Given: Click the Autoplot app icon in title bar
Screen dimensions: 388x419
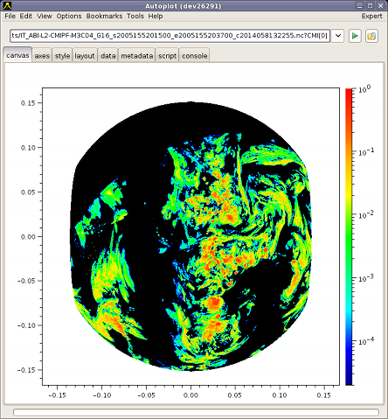Looking at the screenshot, I should point(7,5).
